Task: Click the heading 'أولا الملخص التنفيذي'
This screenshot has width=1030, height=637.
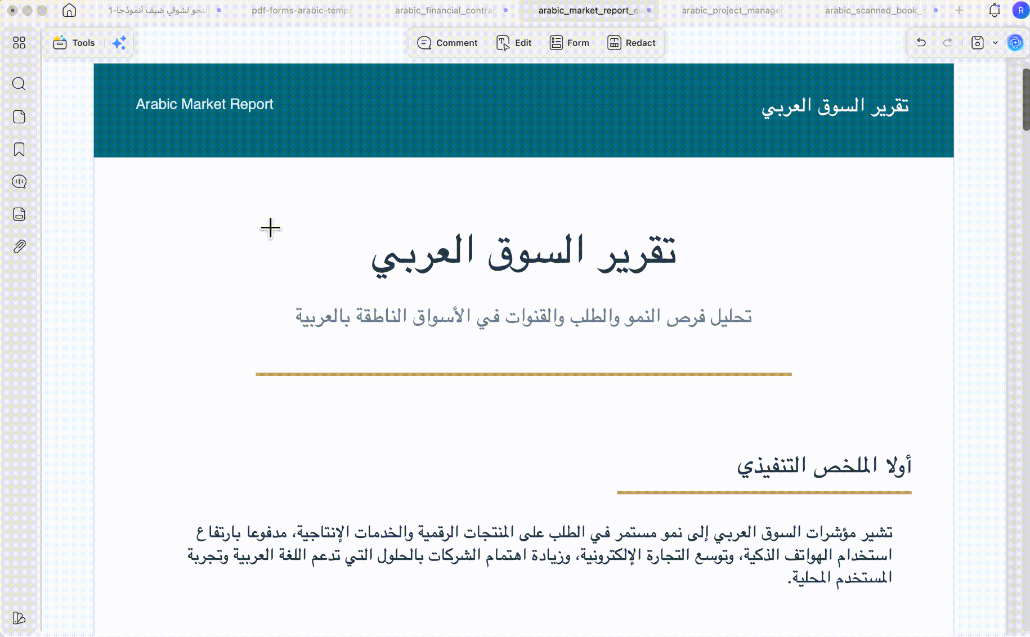Action: click(x=824, y=466)
